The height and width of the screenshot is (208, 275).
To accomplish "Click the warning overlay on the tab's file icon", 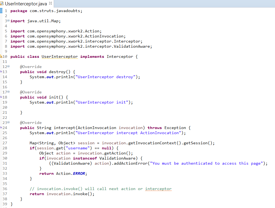I will pos(2,5).
